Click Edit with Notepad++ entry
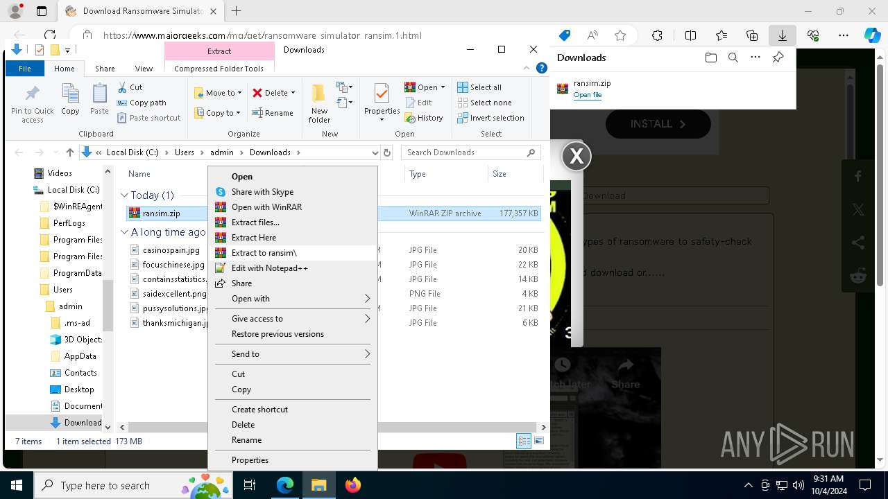Viewport: 888px width, 499px height. tap(292, 268)
